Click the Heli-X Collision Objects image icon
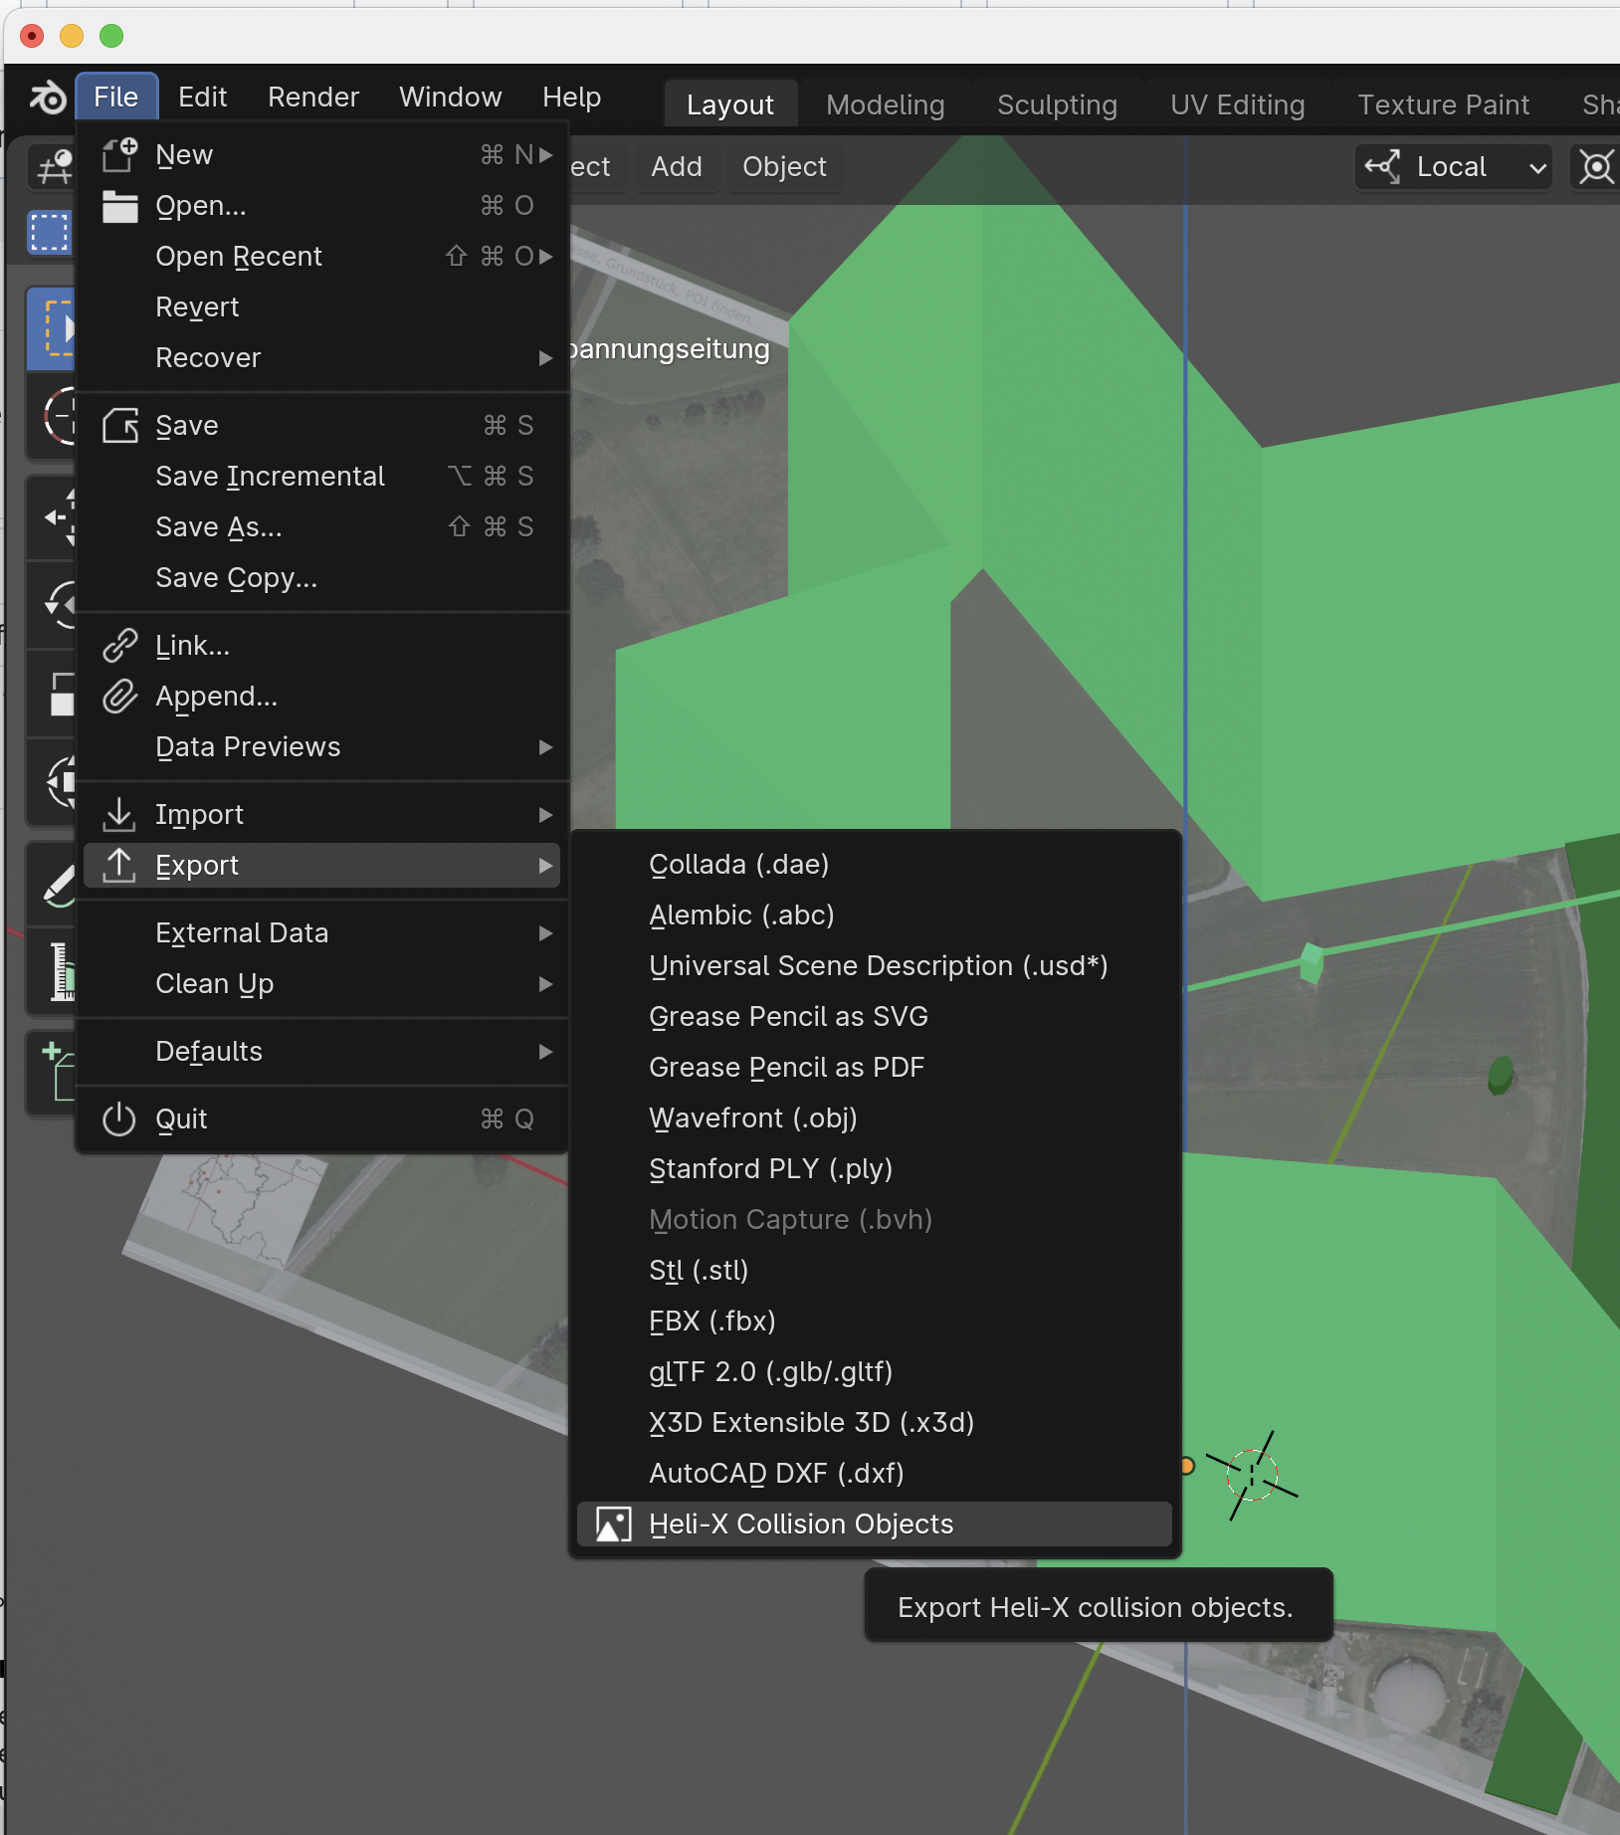This screenshot has width=1620, height=1835. (x=614, y=1525)
